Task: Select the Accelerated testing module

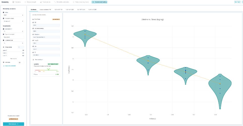Action: (x=99, y=2)
